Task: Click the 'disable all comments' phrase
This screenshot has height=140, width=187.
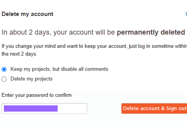Action: 85,69
